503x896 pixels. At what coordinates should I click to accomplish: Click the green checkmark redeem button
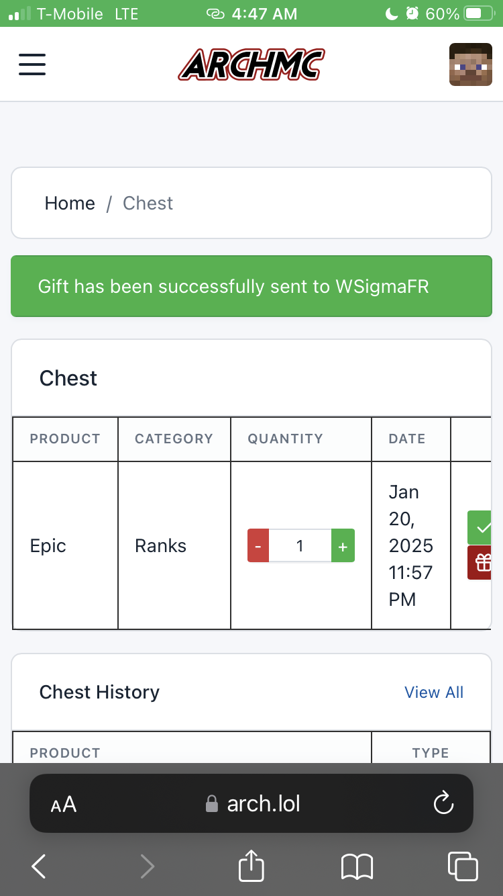(480, 528)
